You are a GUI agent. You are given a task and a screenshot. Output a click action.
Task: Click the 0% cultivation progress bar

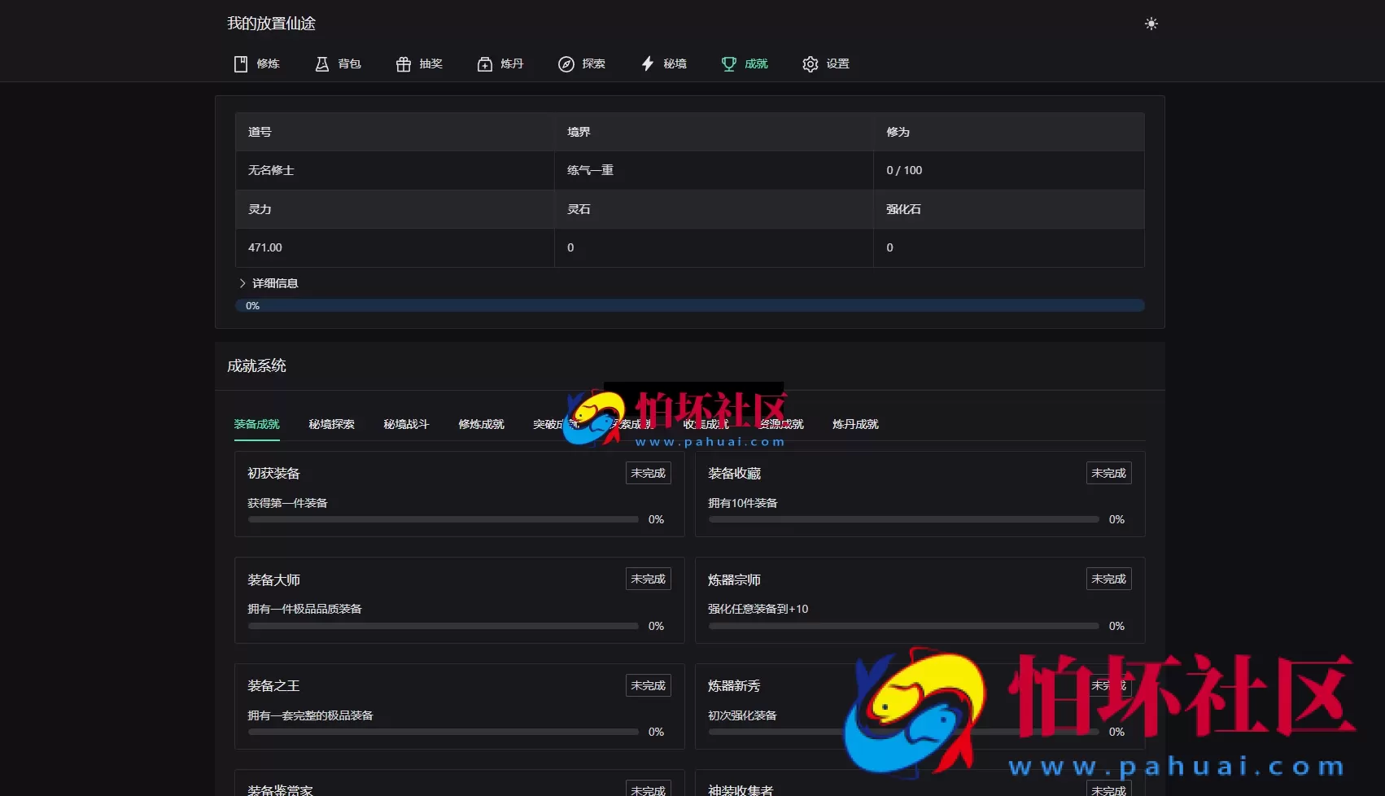tap(690, 305)
